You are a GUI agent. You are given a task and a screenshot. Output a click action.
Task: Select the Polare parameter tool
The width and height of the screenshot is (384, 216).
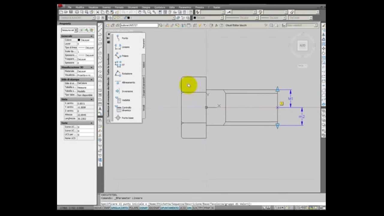[122, 56]
